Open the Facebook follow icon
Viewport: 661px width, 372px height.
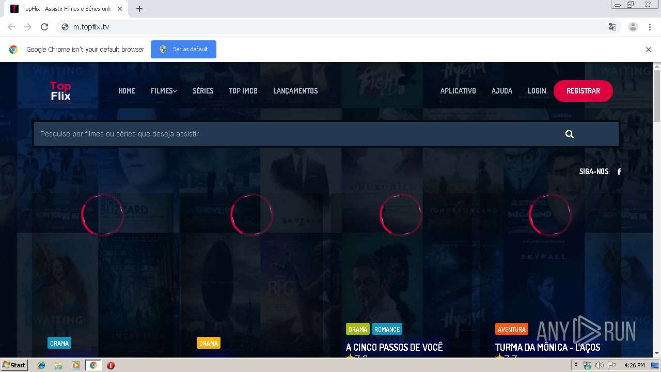619,172
